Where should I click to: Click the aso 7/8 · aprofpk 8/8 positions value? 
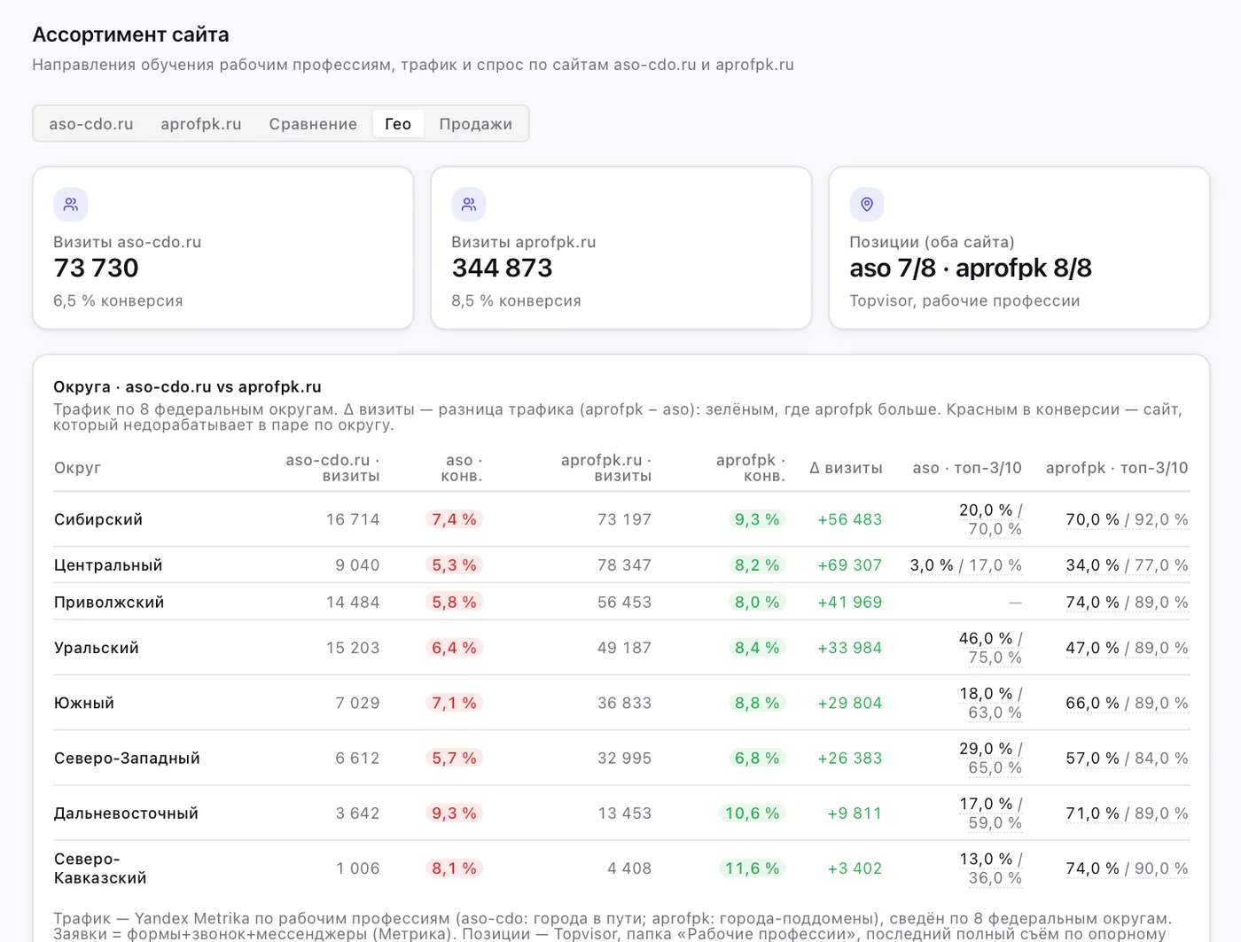coord(971,268)
